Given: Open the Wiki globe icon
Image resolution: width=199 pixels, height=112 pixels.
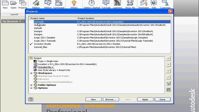Looking at the screenshot, I should 154,3.
